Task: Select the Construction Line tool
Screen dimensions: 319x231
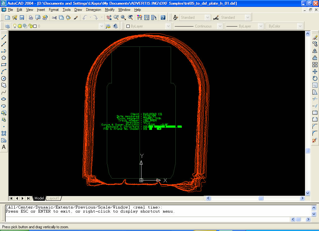Action: [x=4, y=44]
